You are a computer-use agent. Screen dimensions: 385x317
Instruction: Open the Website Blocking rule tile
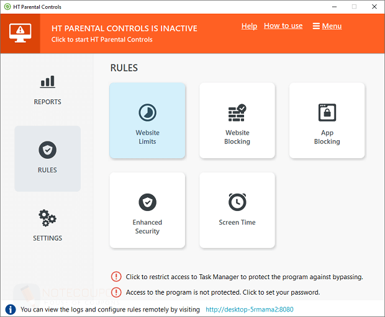coord(237,121)
